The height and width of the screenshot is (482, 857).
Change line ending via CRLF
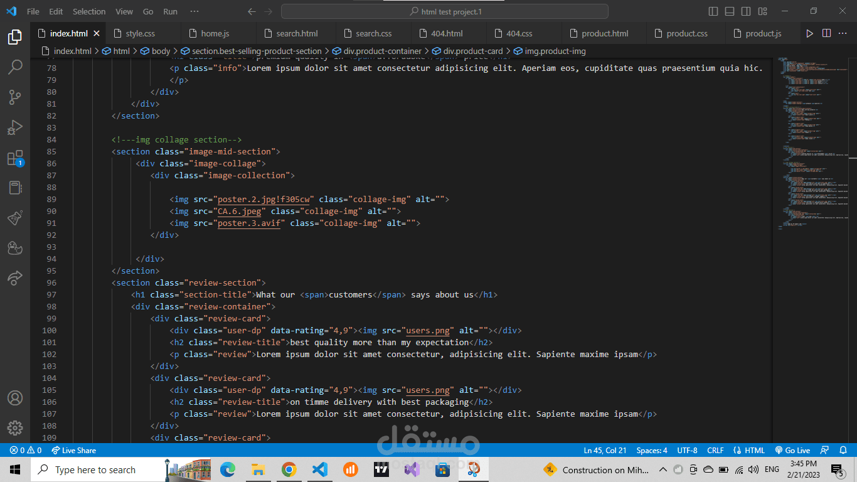point(715,450)
